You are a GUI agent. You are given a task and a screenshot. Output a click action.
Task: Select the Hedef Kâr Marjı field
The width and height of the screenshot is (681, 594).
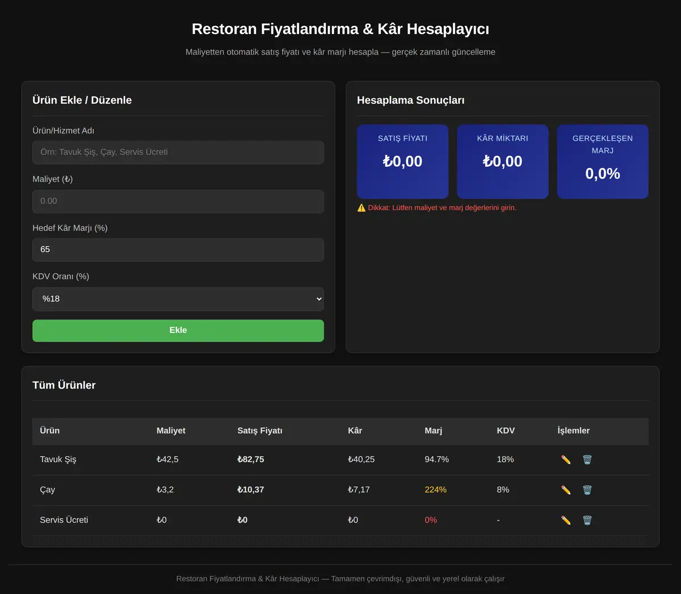coord(178,250)
